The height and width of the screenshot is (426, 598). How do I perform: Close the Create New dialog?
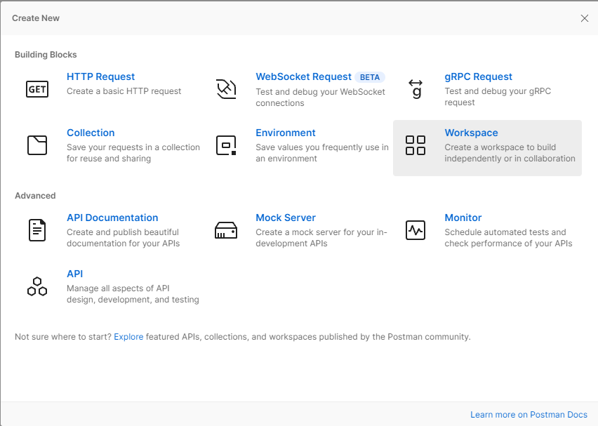[585, 18]
